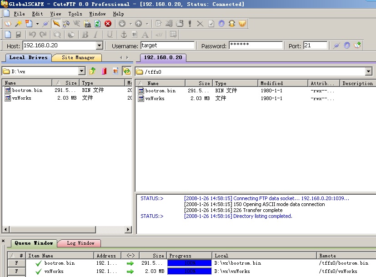
Task: Open the Site Manager book icon
Action: coord(8,24)
